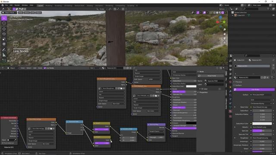The height and width of the screenshot is (155, 276).
Task: Click the Name field showing Separate RGB
Action: click(214, 81)
